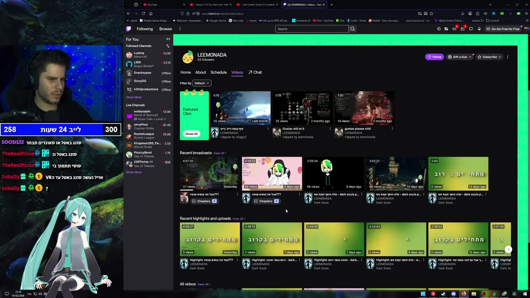Open the Following nav item
The height and width of the screenshot is (298, 530).
pyautogui.click(x=145, y=29)
